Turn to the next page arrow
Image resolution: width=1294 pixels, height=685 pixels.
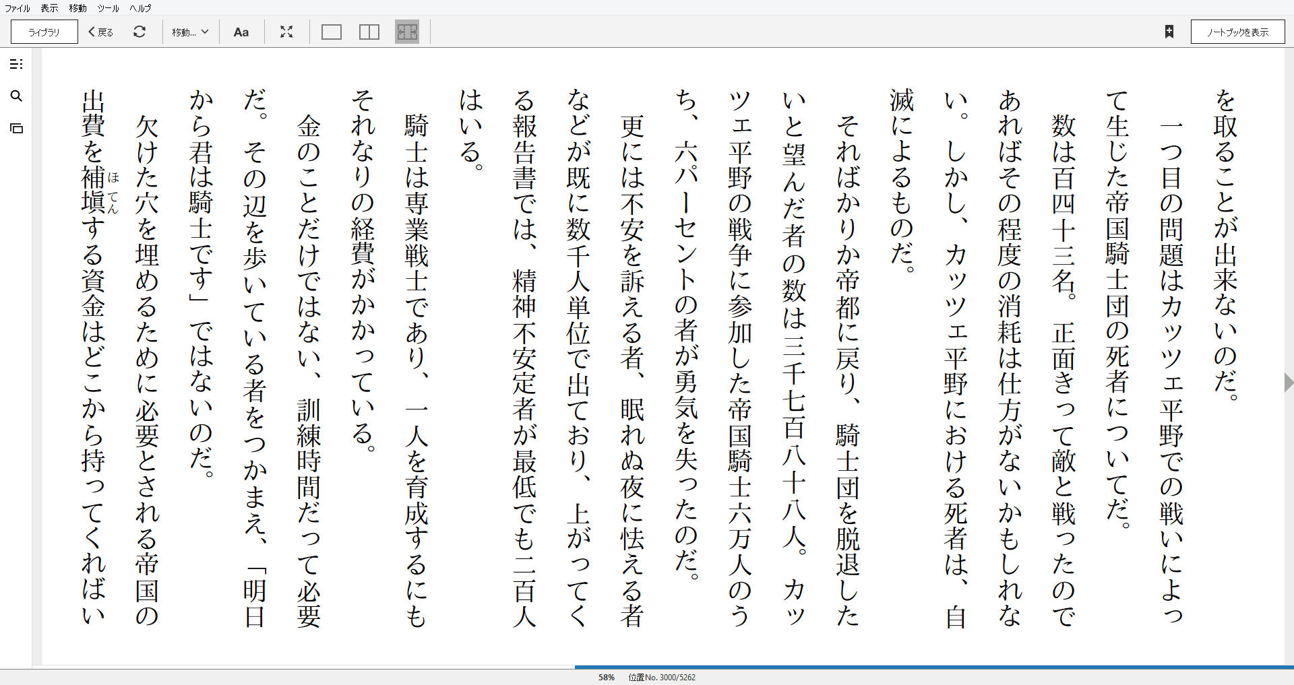pos(1288,383)
